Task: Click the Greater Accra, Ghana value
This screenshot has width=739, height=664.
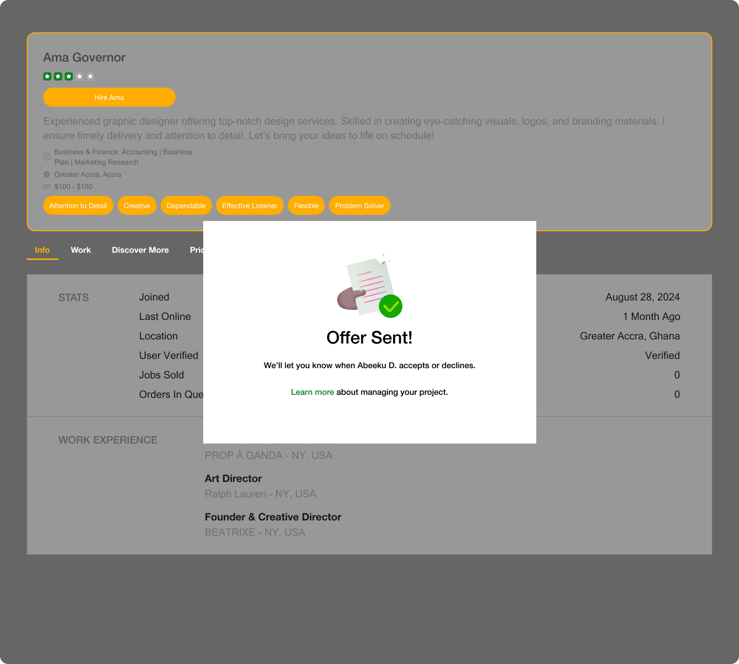Action: pos(630,336)
